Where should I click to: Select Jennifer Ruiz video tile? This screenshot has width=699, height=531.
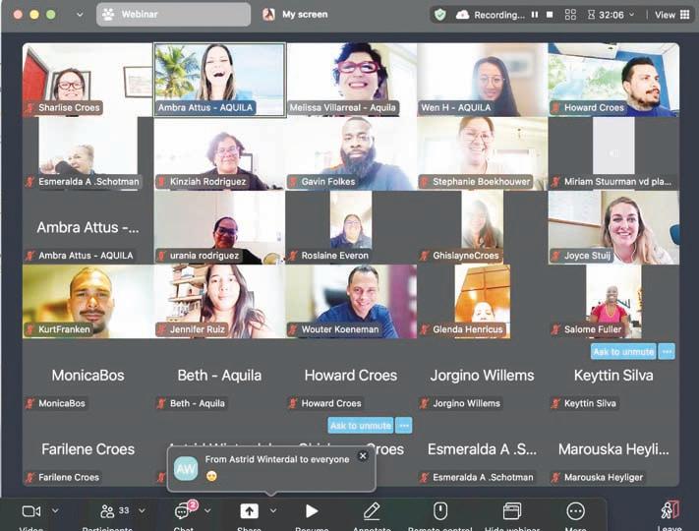220,301
